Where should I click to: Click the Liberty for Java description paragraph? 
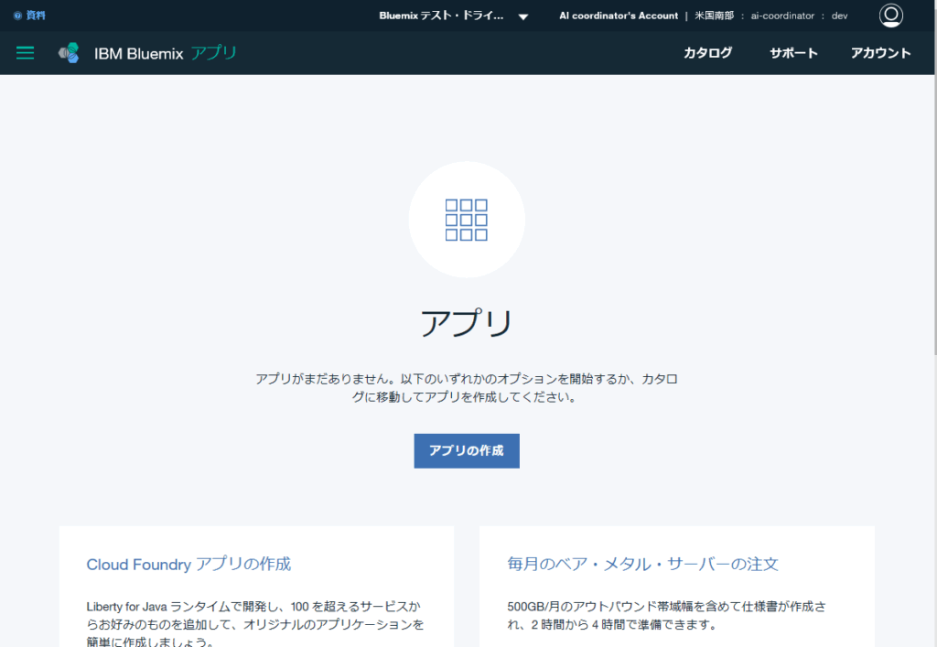point(255,623)
